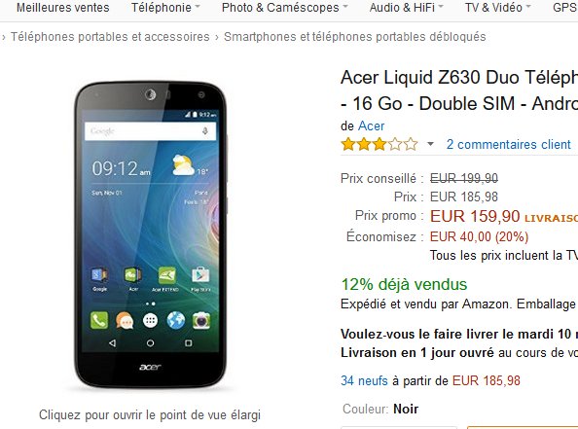Open the 34 neufs offers link
Image resolution: width=578 pixels, height=429 pixels.
364,380
